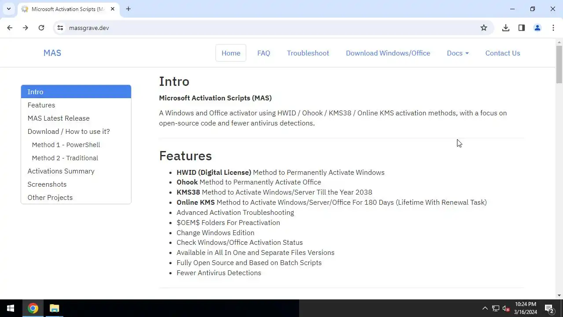Click 'Fewer Antivirus Detections' list item
Viewport: 563px width, 317px height.
coord(219,273)
